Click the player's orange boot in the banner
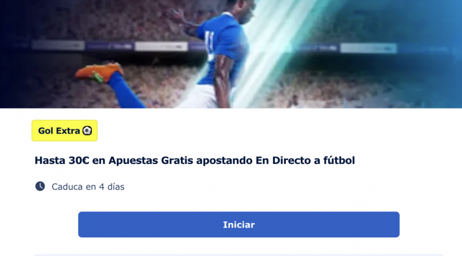 [99, 73]
